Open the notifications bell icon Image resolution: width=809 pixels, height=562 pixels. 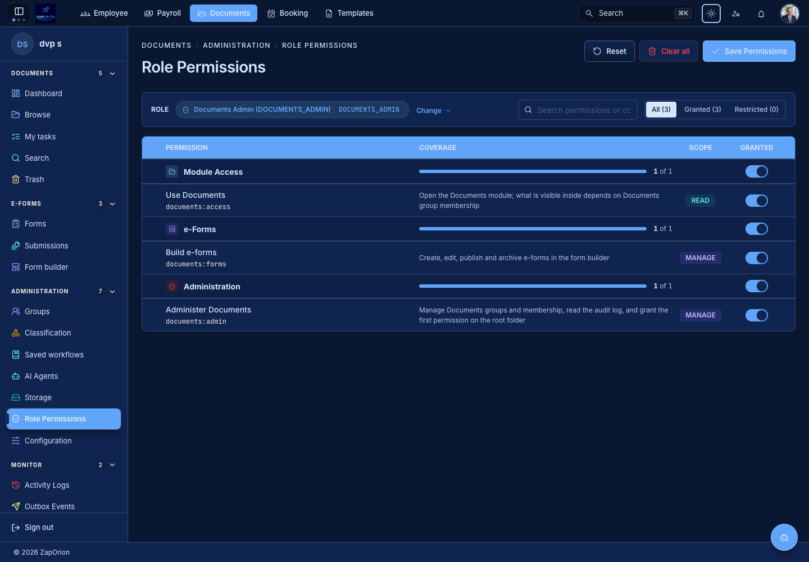[x=761, y=13]
